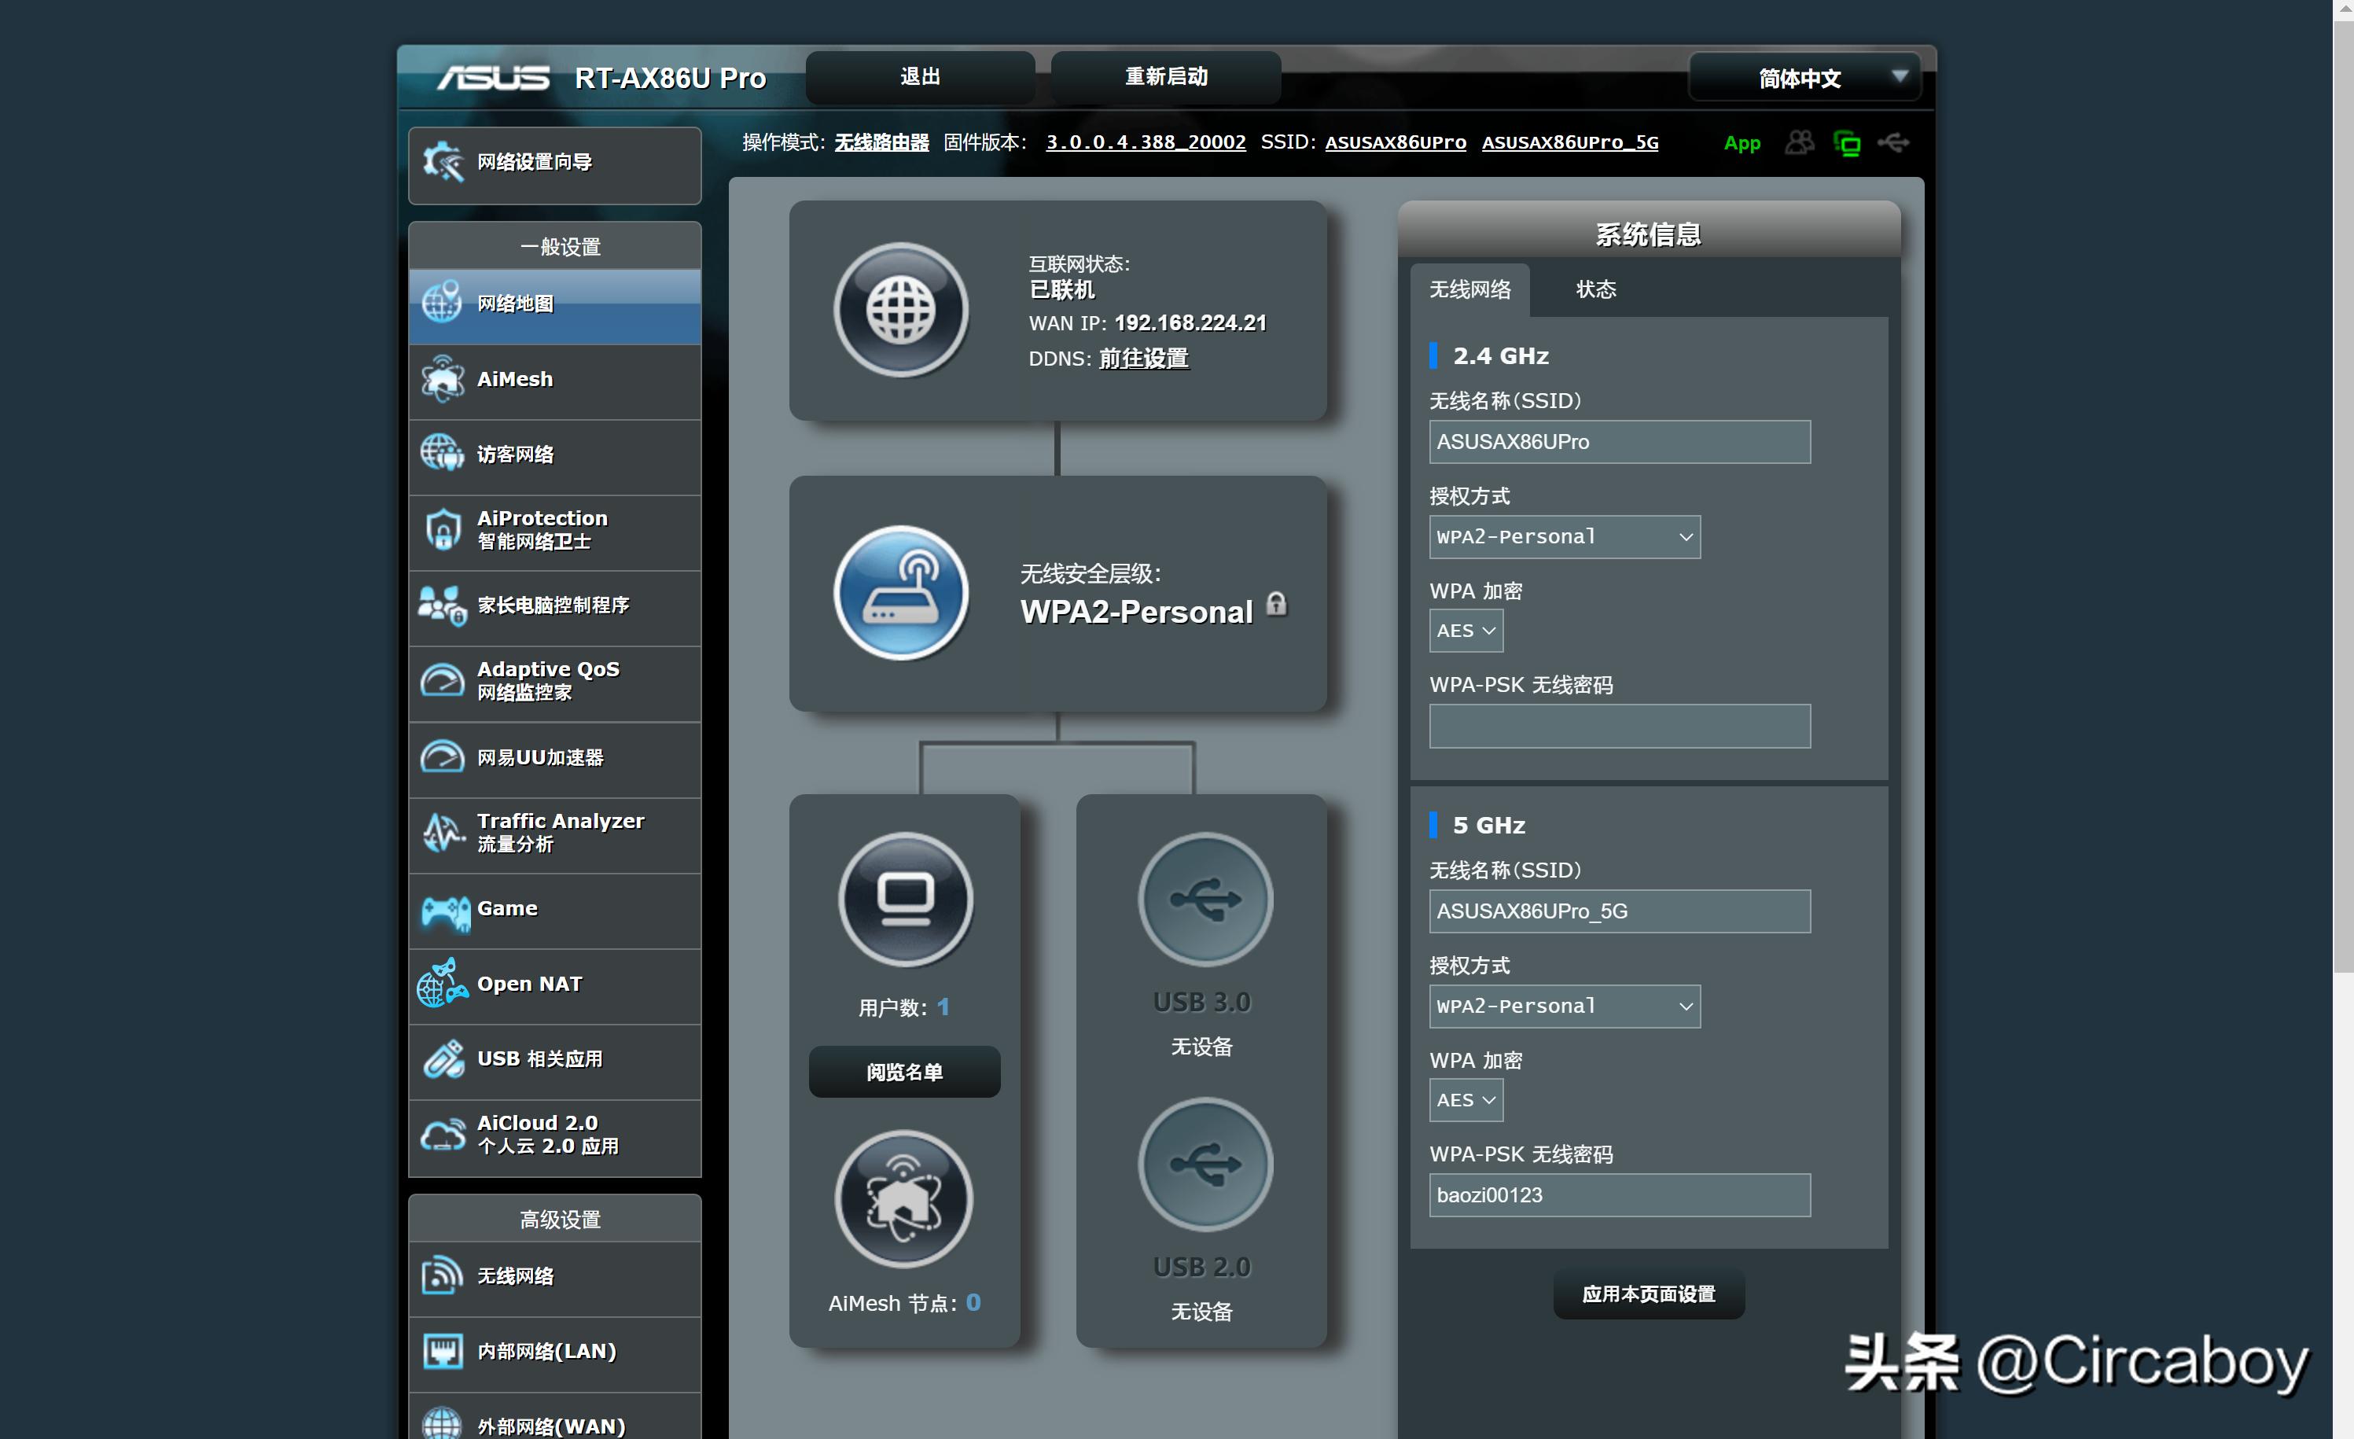The image size is (2354, 1439).
Task: Switch to the 状态 tab
Action: coord(1595,289)
